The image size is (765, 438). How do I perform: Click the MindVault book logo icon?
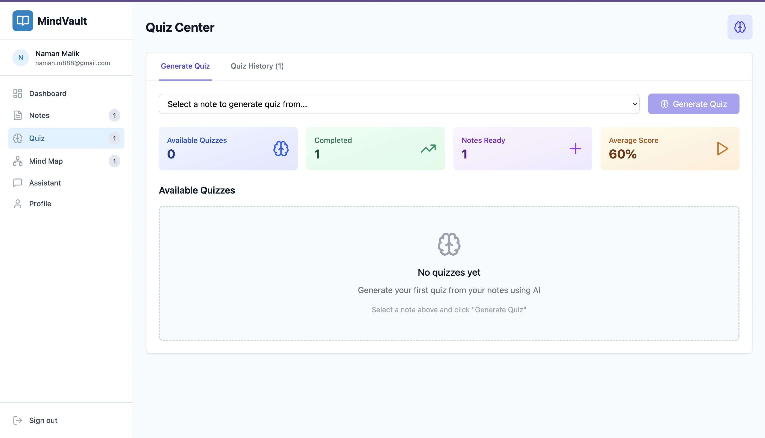tap(23, 21)
